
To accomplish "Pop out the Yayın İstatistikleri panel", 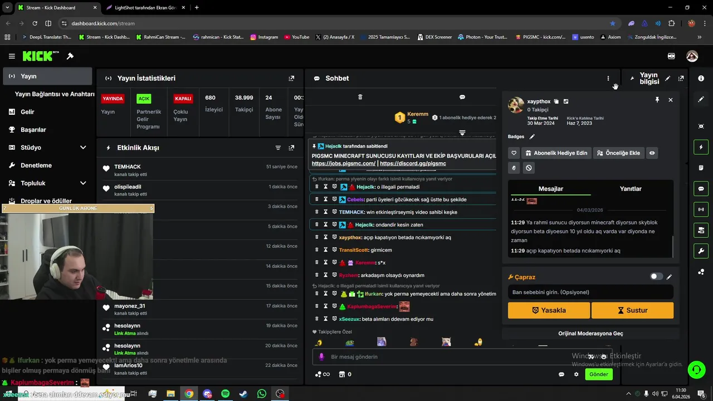I will click(291, 79).
